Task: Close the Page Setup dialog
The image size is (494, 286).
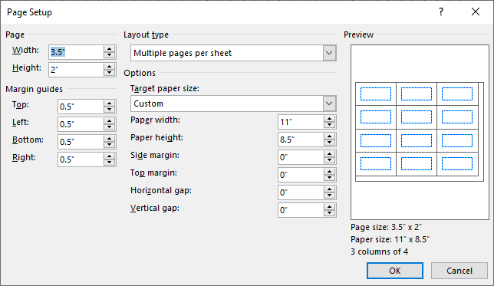Action: 476,12
